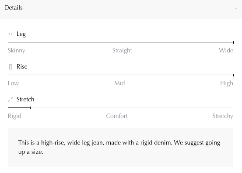Select the Straight leg label

pos(122,51)
